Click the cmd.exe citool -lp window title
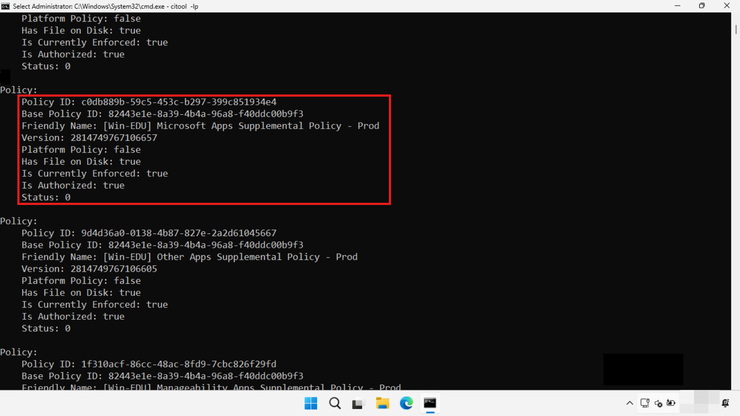 coord(106,6)
